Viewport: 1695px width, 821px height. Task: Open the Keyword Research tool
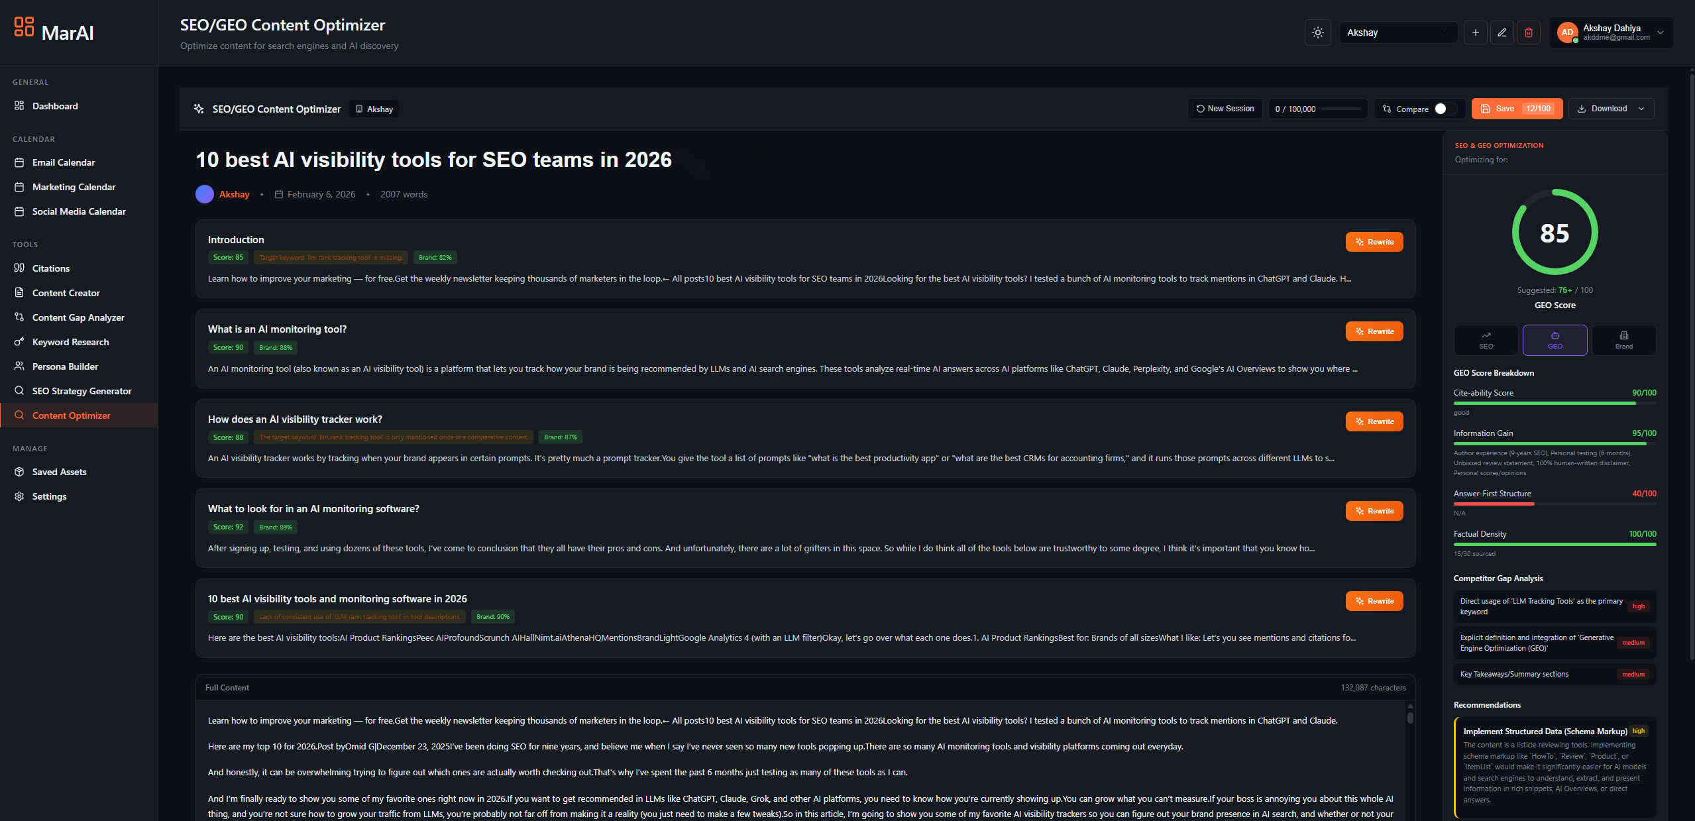click(70, 342)
